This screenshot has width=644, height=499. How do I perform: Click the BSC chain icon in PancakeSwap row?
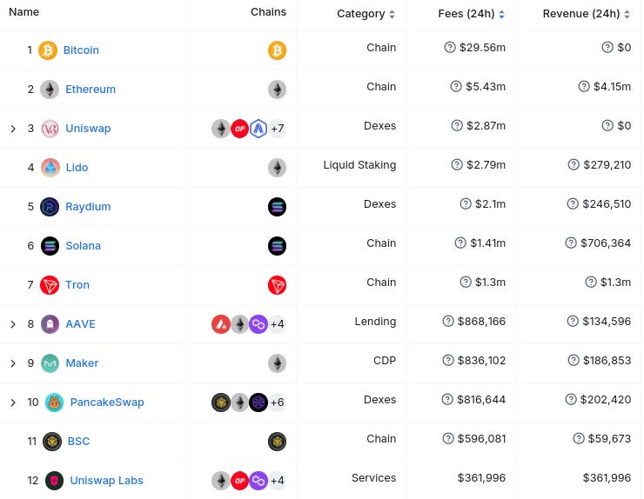tap(221, 403)
